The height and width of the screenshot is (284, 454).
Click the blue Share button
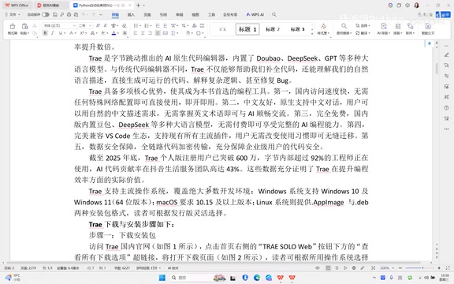click(443, 14)
